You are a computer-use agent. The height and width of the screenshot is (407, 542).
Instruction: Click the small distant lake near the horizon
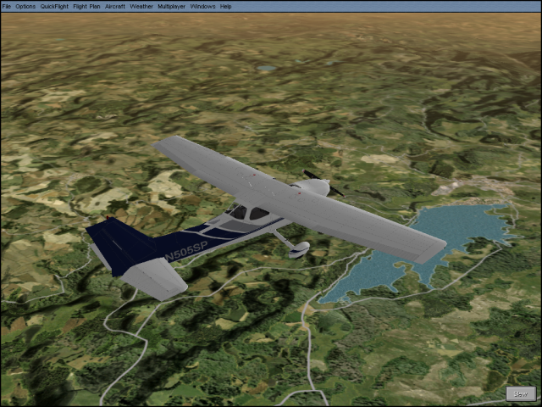(267, 68)
